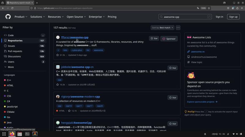The image size is (245, 137).
Task: Star the hengqiali/AwesomeCpp repository
Action: point(172,124)
